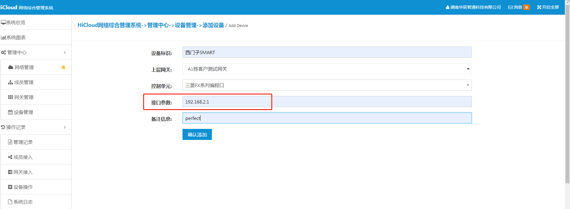
Task: Click the user icon beside 湖南华辰智通科技有限公司
Action: pyautogui.click(x=448, y=7)
